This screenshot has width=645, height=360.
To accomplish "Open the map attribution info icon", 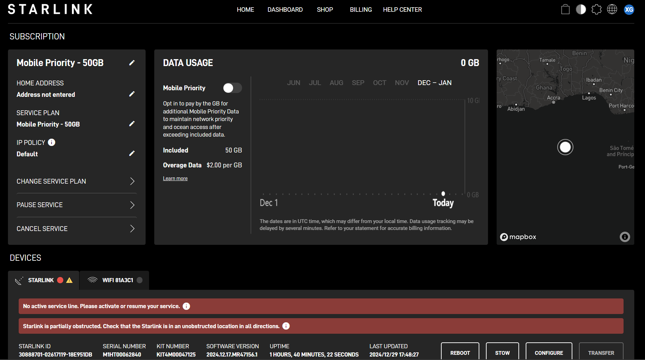I will click(x=625, y=237).
